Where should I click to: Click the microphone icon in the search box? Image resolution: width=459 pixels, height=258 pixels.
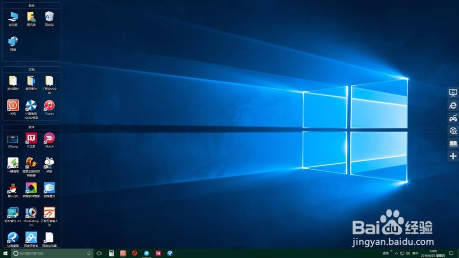(x=88, y=253)
